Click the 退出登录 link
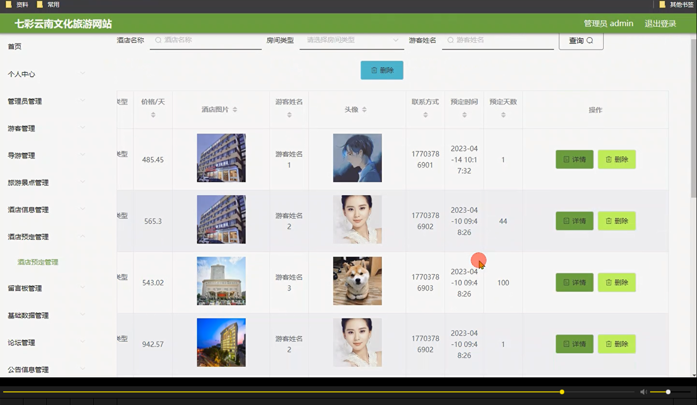 660,23
